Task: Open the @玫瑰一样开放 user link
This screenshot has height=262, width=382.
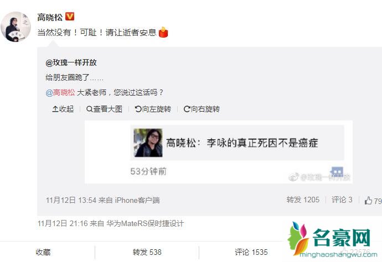Action: pos(71,62)
